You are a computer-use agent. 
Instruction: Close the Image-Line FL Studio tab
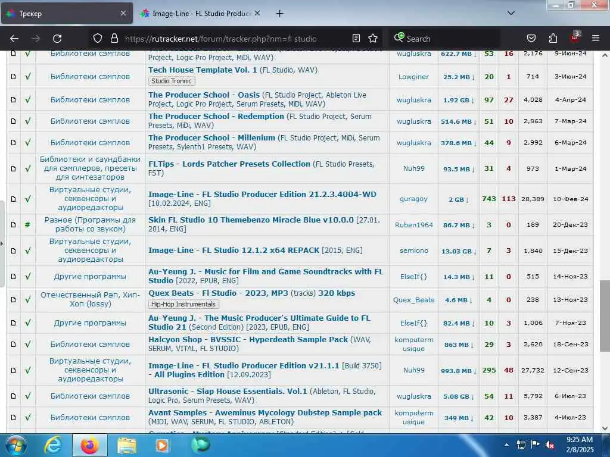tap(257, 13)
